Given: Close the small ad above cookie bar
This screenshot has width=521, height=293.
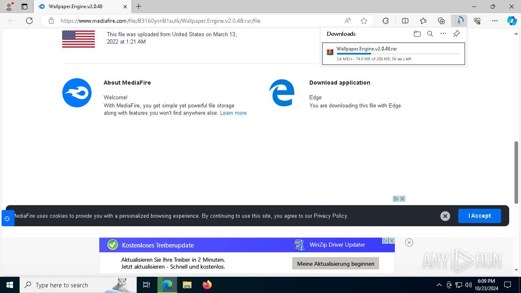Looking at the screenshot, I should 402,199.
